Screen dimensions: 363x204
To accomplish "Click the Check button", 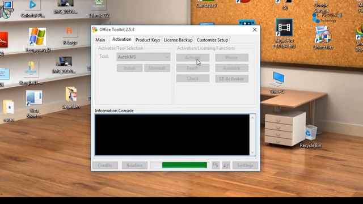I will point(193,79).
